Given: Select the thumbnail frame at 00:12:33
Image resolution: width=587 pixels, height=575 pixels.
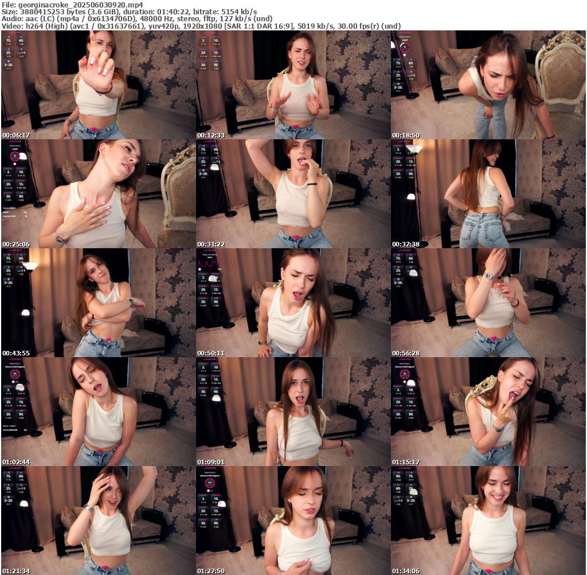Looking at the screenshot, I should (293, 85).
